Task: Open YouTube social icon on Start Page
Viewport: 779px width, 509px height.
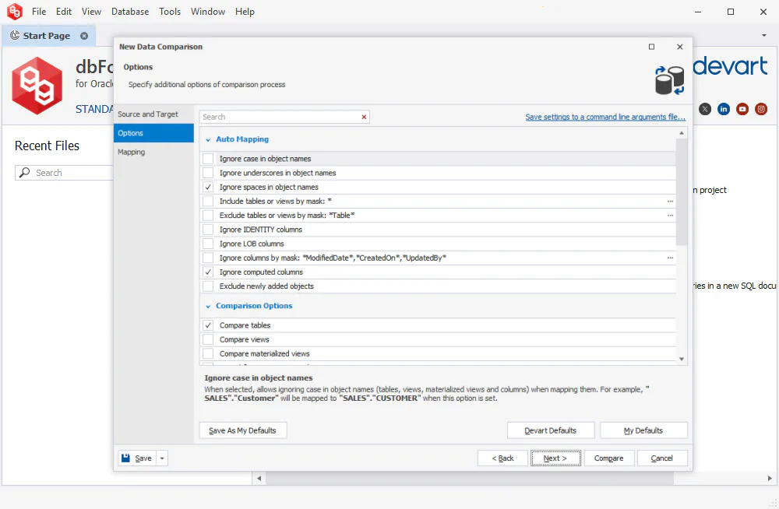Action: click(x=742, y=109)
